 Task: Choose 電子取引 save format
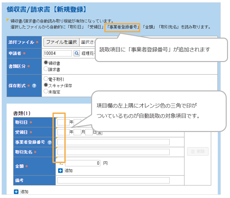click(46, 79)
